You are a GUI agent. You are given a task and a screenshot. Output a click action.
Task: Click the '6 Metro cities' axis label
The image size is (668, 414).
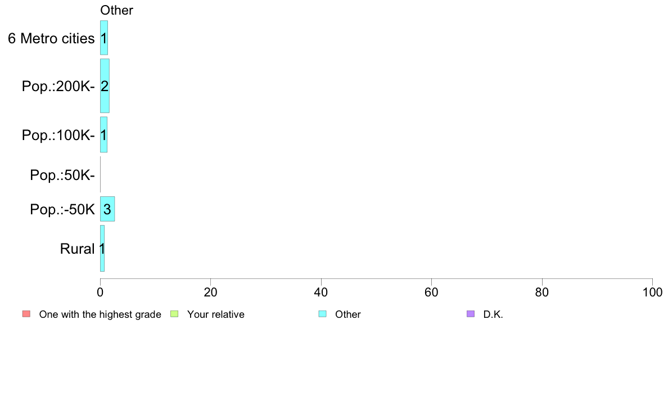click(x=51, y=38)
